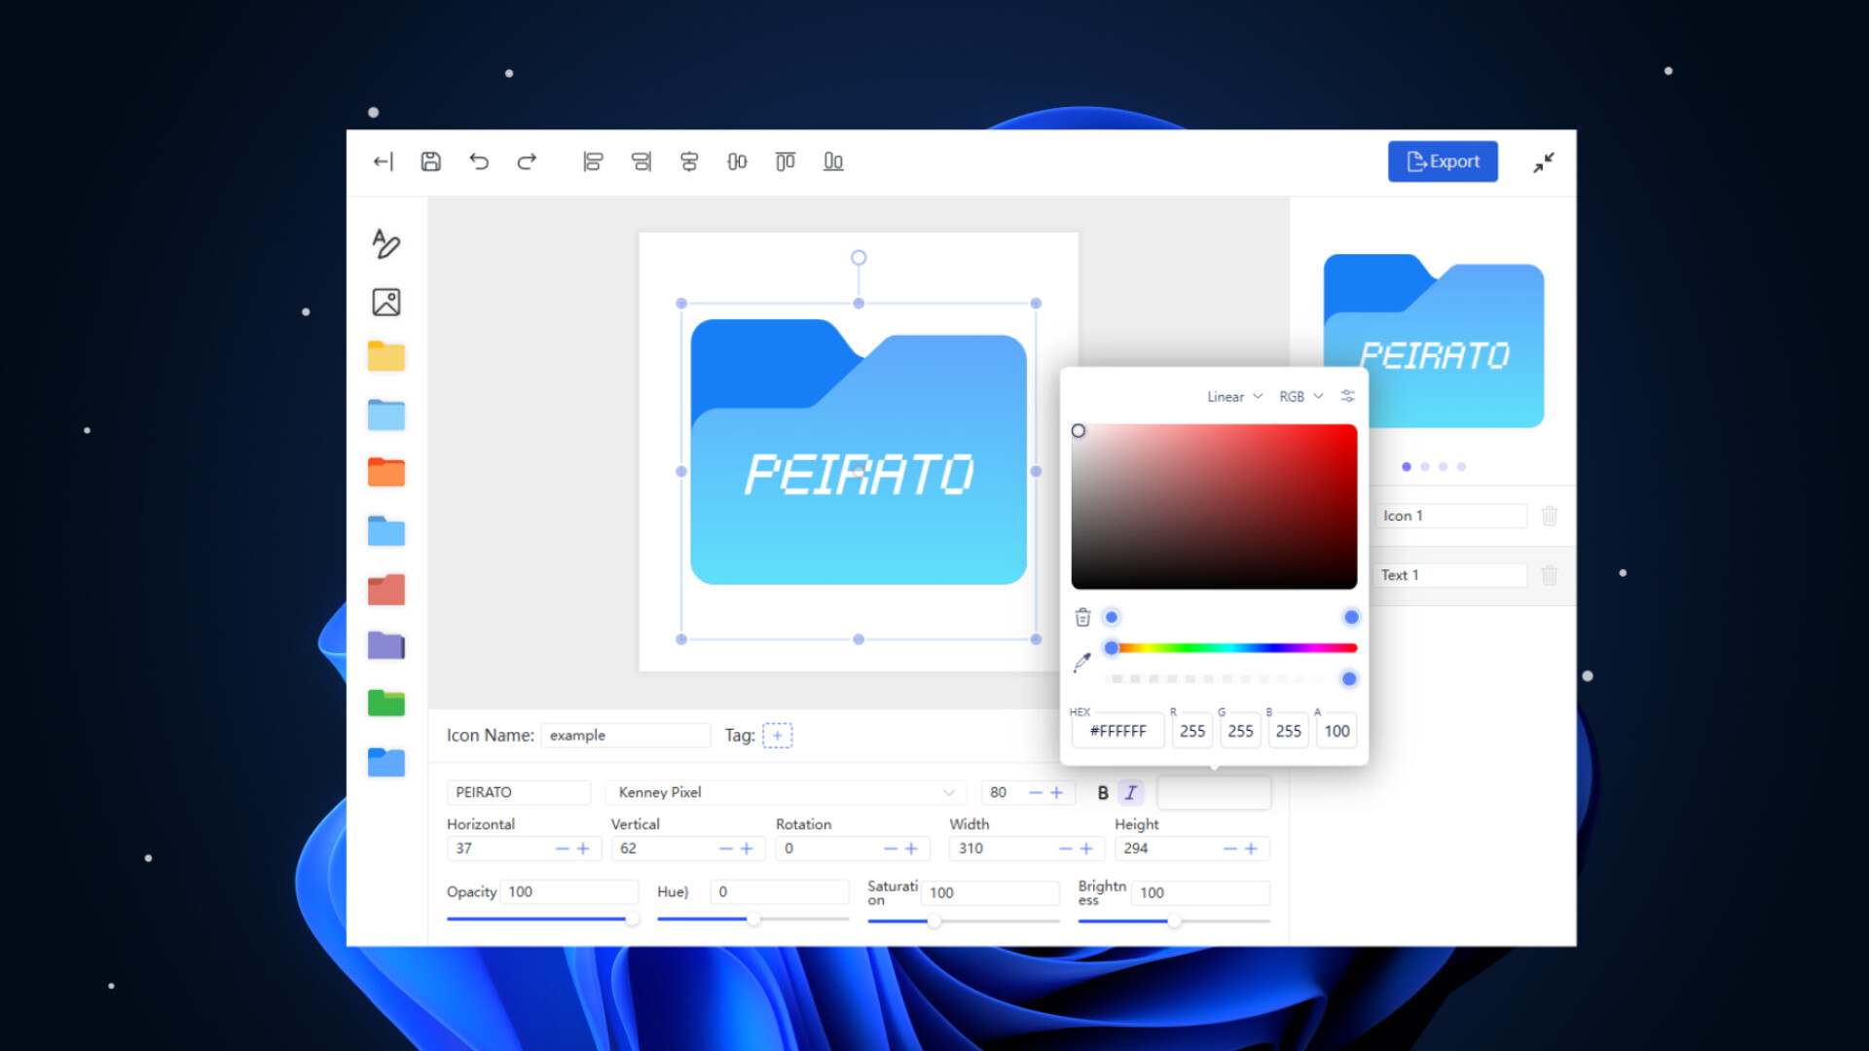Open the Linear gradient type dropdown
1869x1051 pixels.
point(1231,396)
